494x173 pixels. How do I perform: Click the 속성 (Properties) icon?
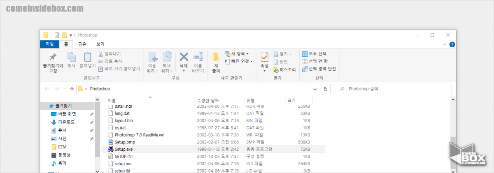point(264,58)
